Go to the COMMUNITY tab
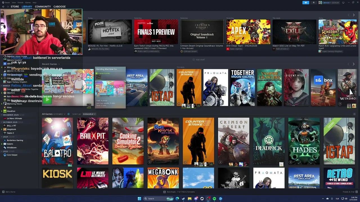This screenshot has height=202, width=360. 43,6
